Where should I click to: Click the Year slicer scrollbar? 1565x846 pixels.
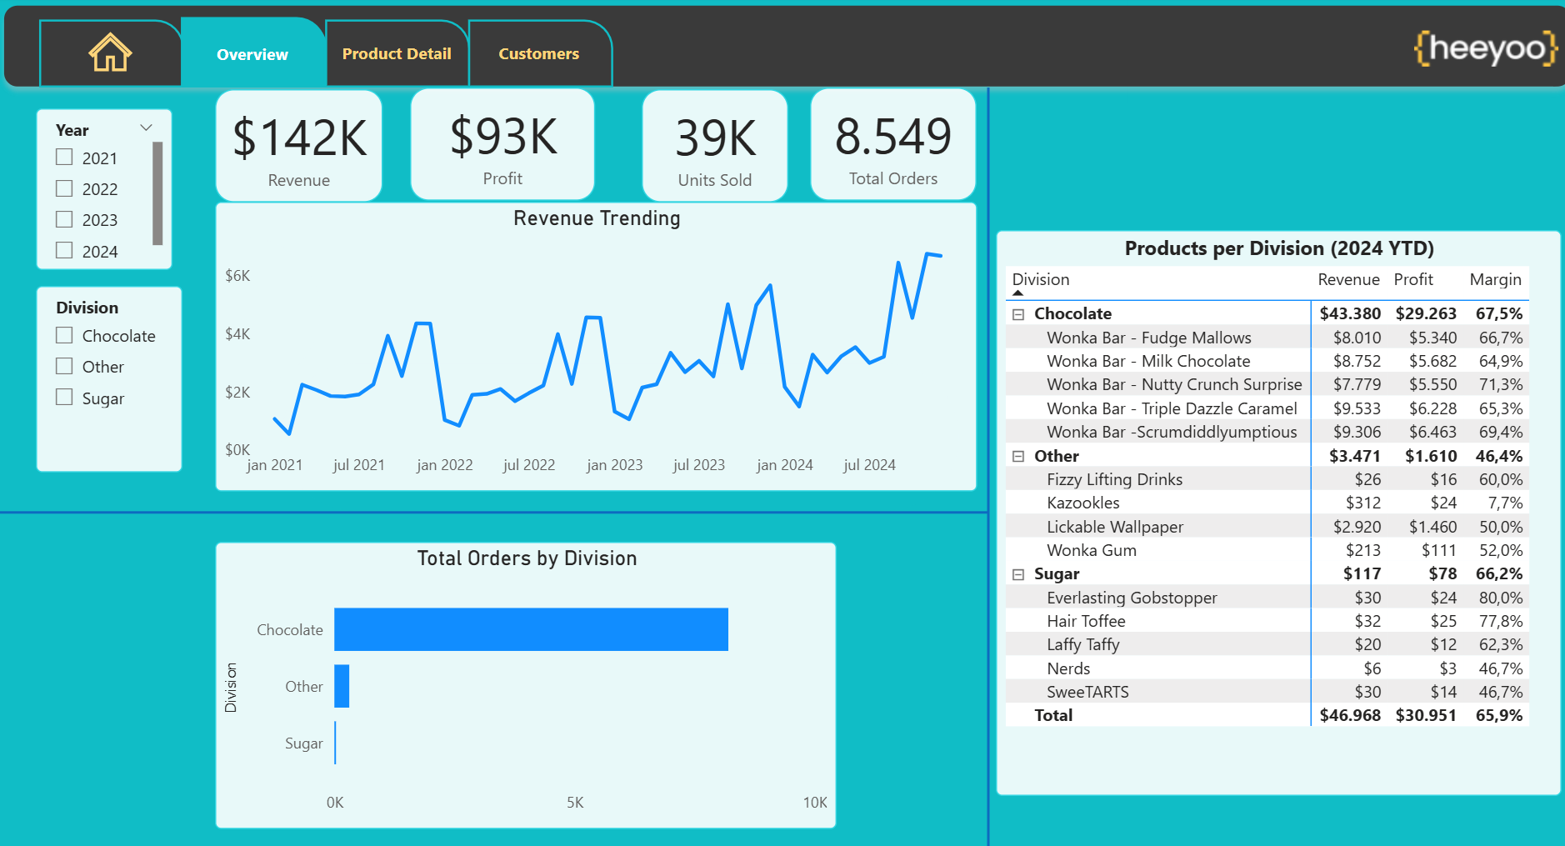[x=157, y=193]
